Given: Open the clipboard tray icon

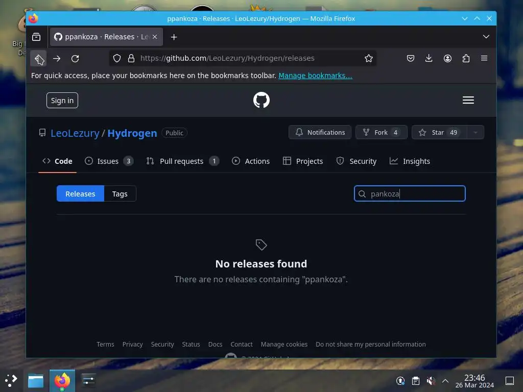Looking at the screenshot, I should pyautogui.click(x=416, y=381).
